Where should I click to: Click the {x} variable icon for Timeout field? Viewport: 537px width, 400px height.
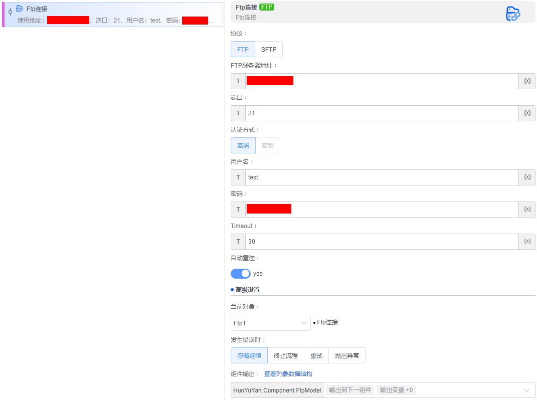(x=527, y=242)
